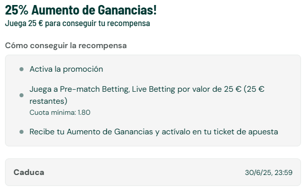Click the expiry date '30/6/25, 23:59'
The image size is (303, 191).
pos(268,172)
